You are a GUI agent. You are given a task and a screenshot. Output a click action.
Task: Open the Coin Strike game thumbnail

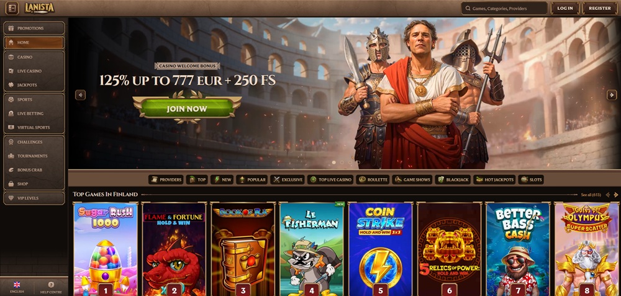(380, 249)
